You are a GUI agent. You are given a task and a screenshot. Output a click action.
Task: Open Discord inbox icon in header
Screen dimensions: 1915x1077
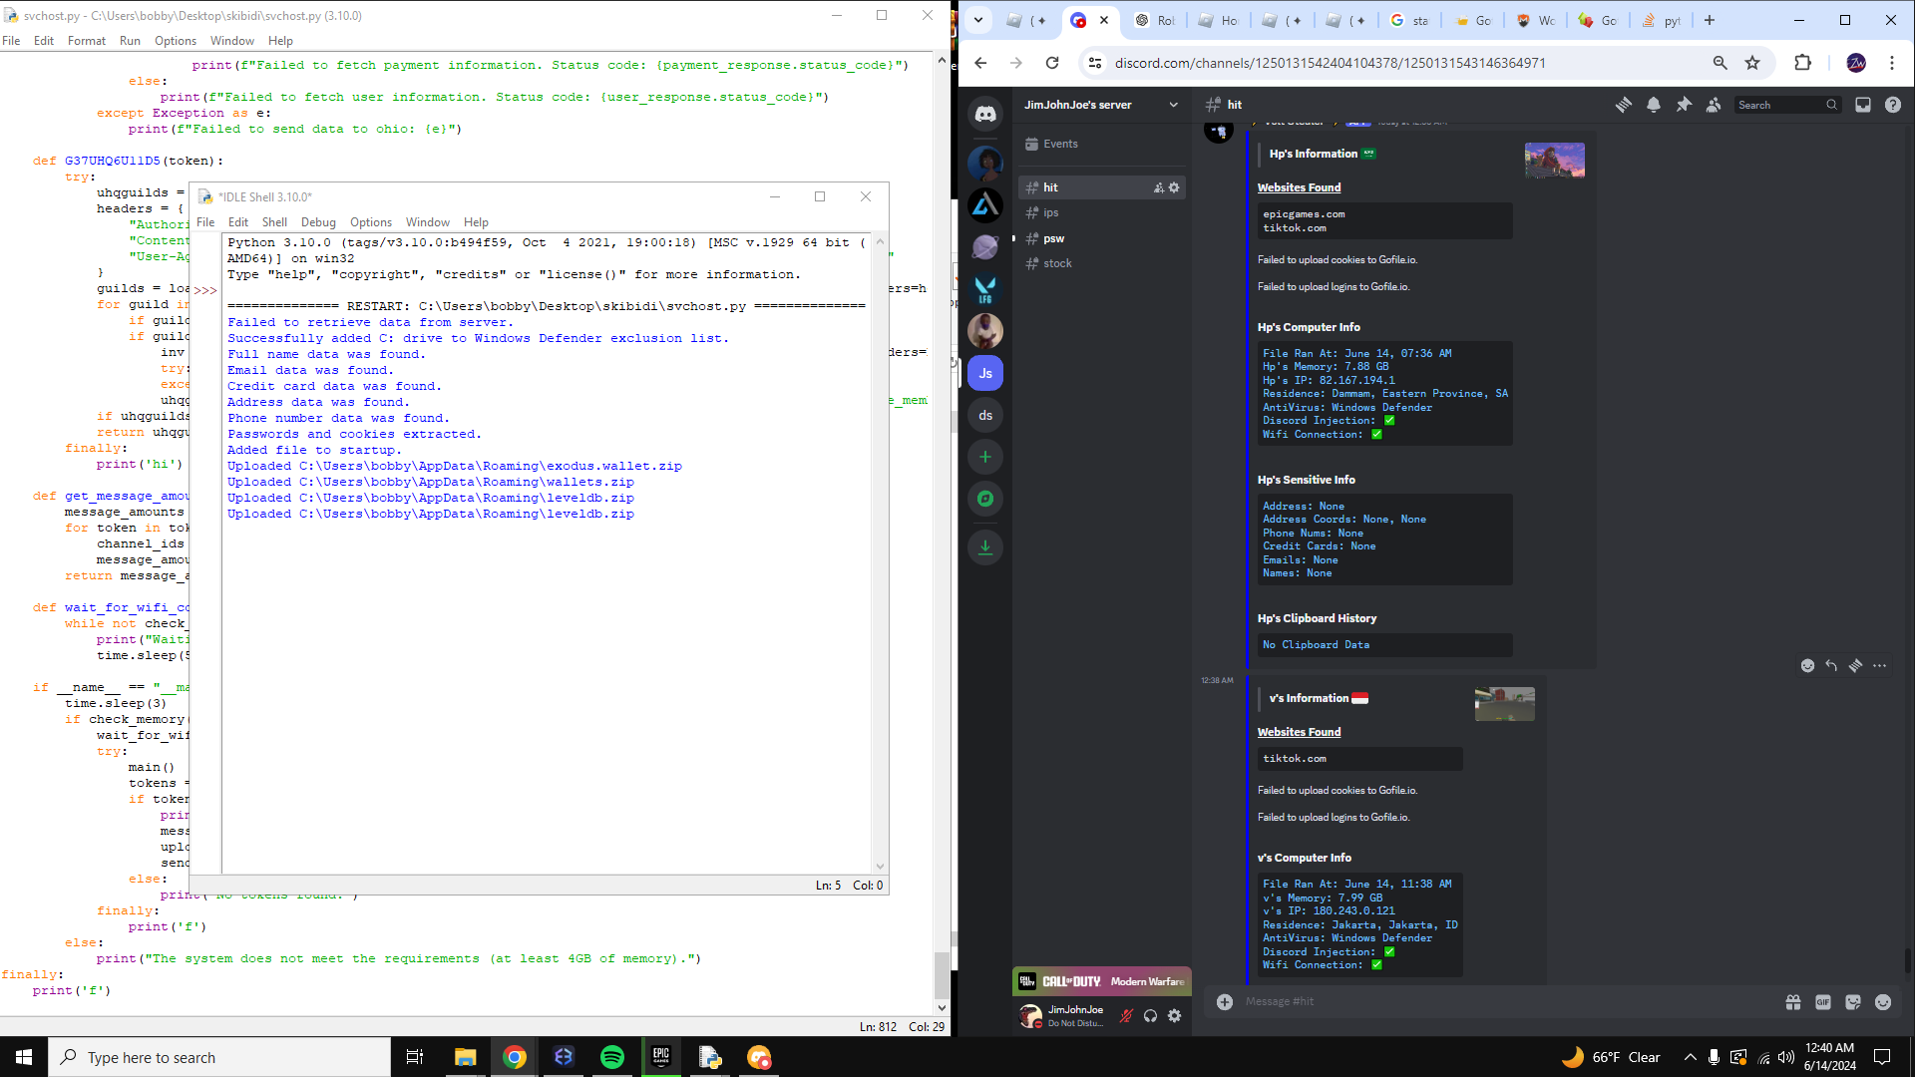point(1862,105)
